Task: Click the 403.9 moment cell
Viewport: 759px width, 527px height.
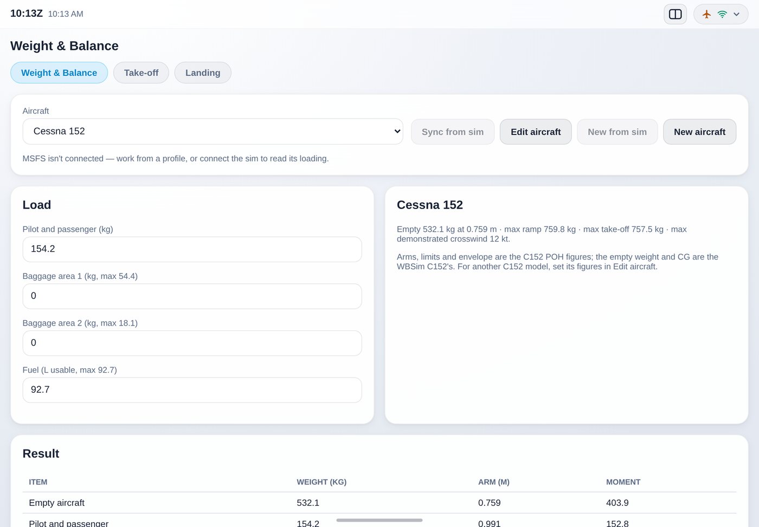Action: click(618, 503)
